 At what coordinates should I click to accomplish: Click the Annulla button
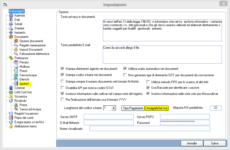click(x=192, y=143)
